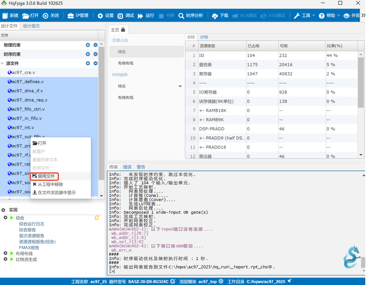This screenshot has height=285, width=367.
Task: Click the plus icon beside 物理约束
Action: 88,45
